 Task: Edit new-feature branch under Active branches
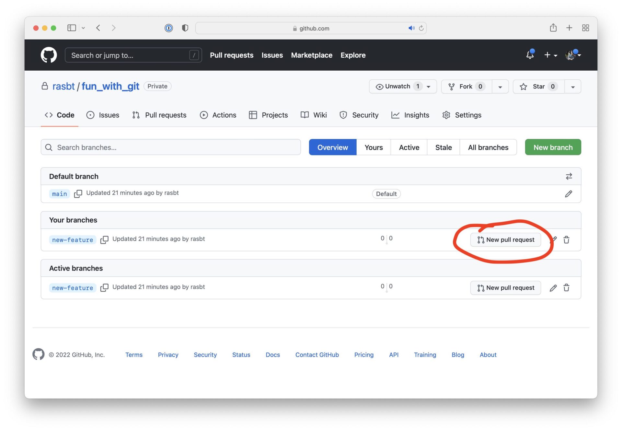553,288
